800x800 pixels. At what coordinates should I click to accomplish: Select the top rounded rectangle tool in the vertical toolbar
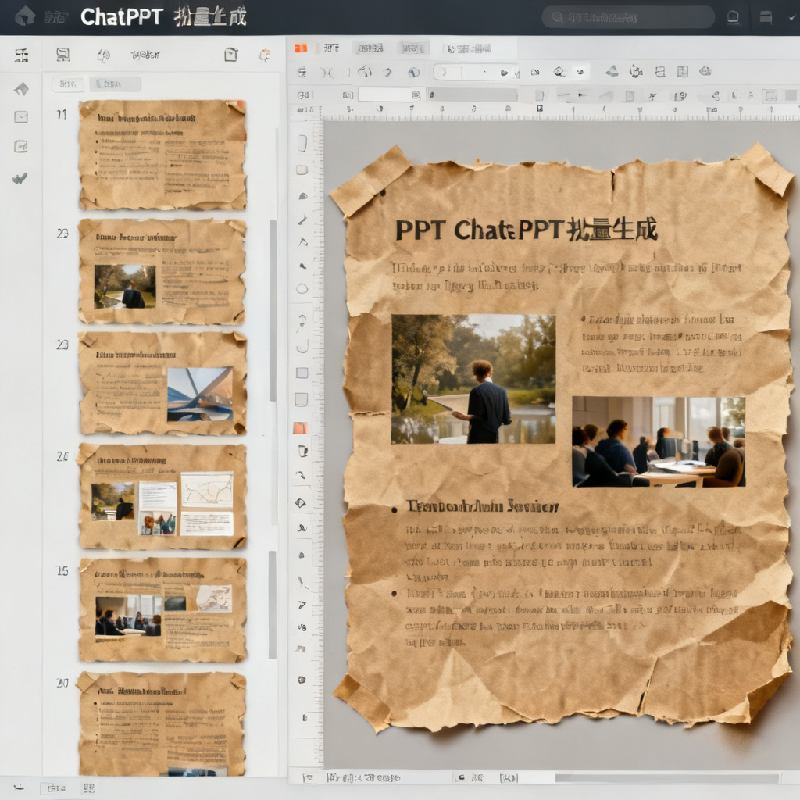tap(302, 144)
